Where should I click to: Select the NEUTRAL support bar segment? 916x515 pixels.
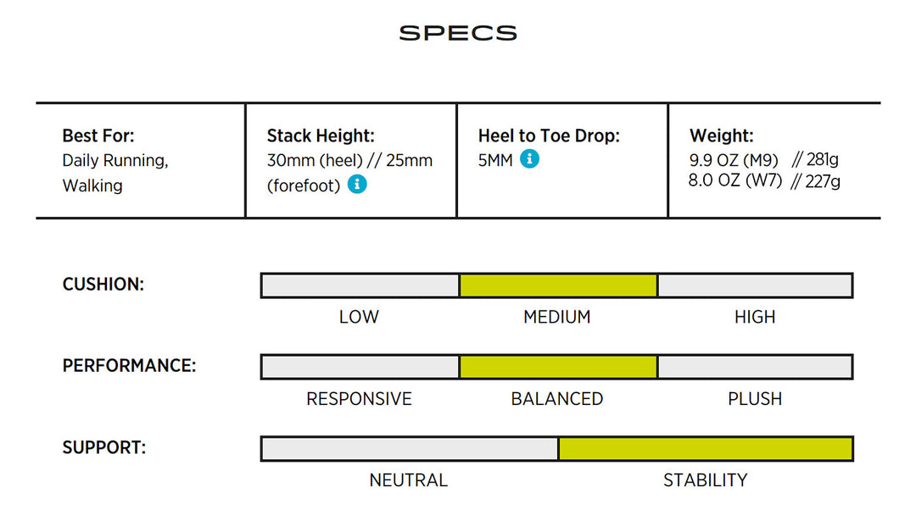(410, 449)
